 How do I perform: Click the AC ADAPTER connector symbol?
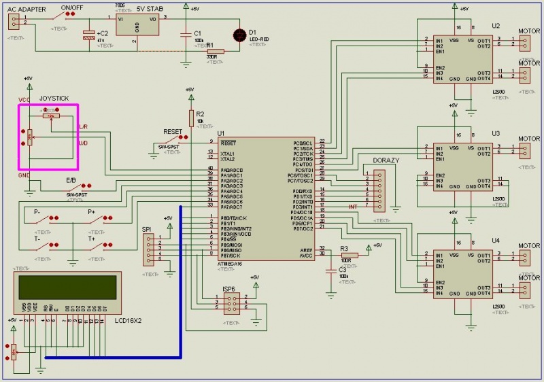coord(13,21)
